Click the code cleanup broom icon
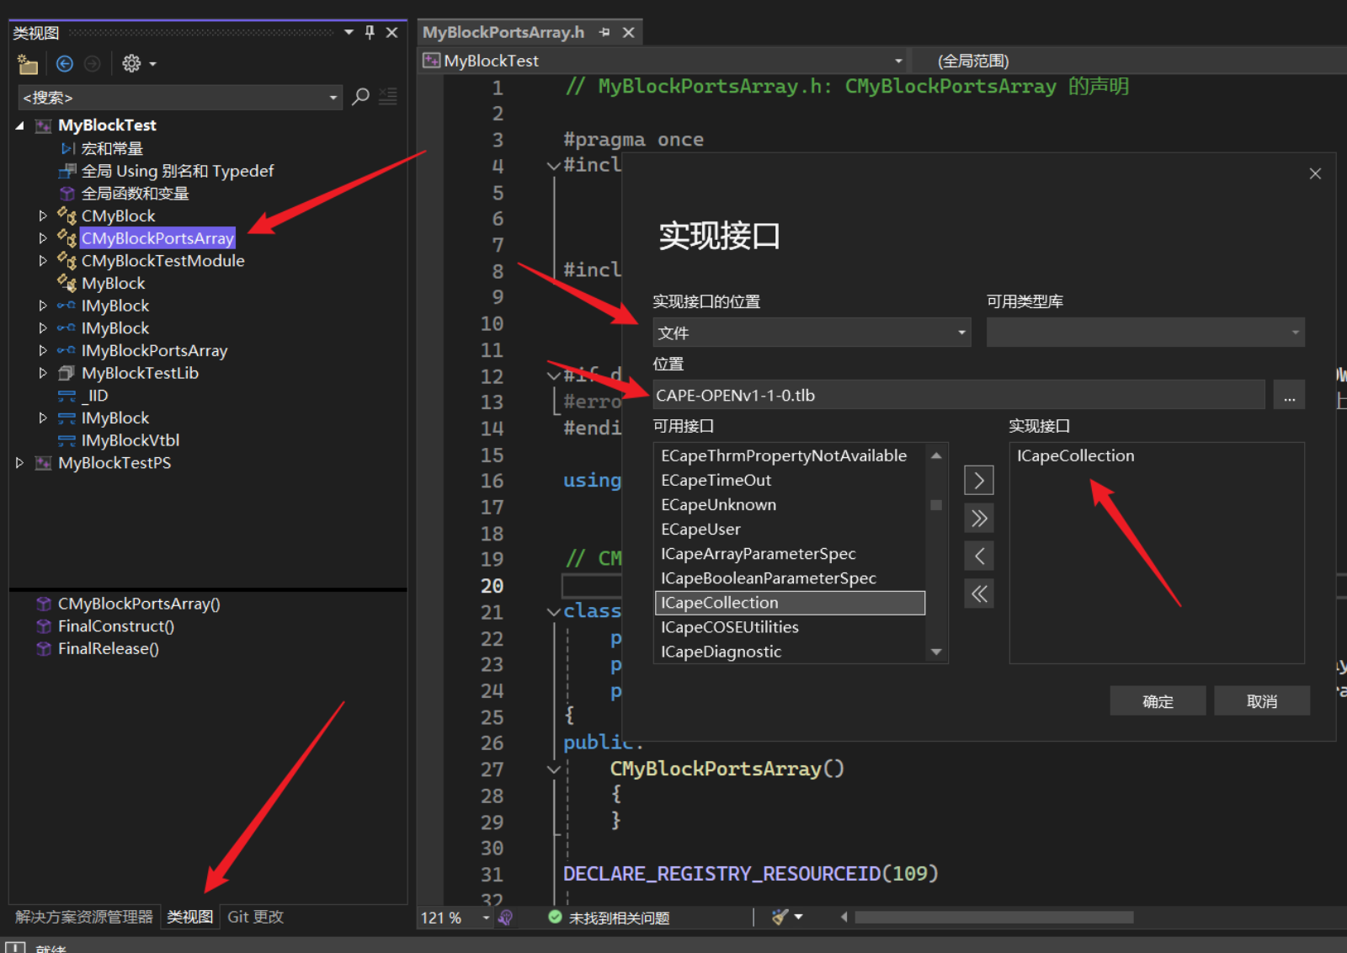1347x953 pixels. click(x=780, y=917)
